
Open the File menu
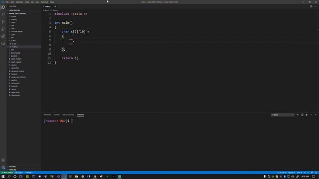(7, 2)
